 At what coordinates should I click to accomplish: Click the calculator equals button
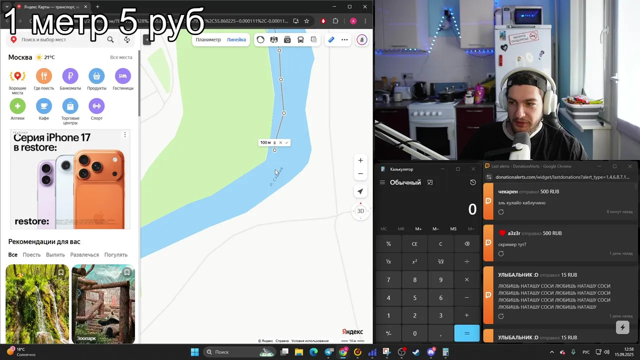point(467,333)
